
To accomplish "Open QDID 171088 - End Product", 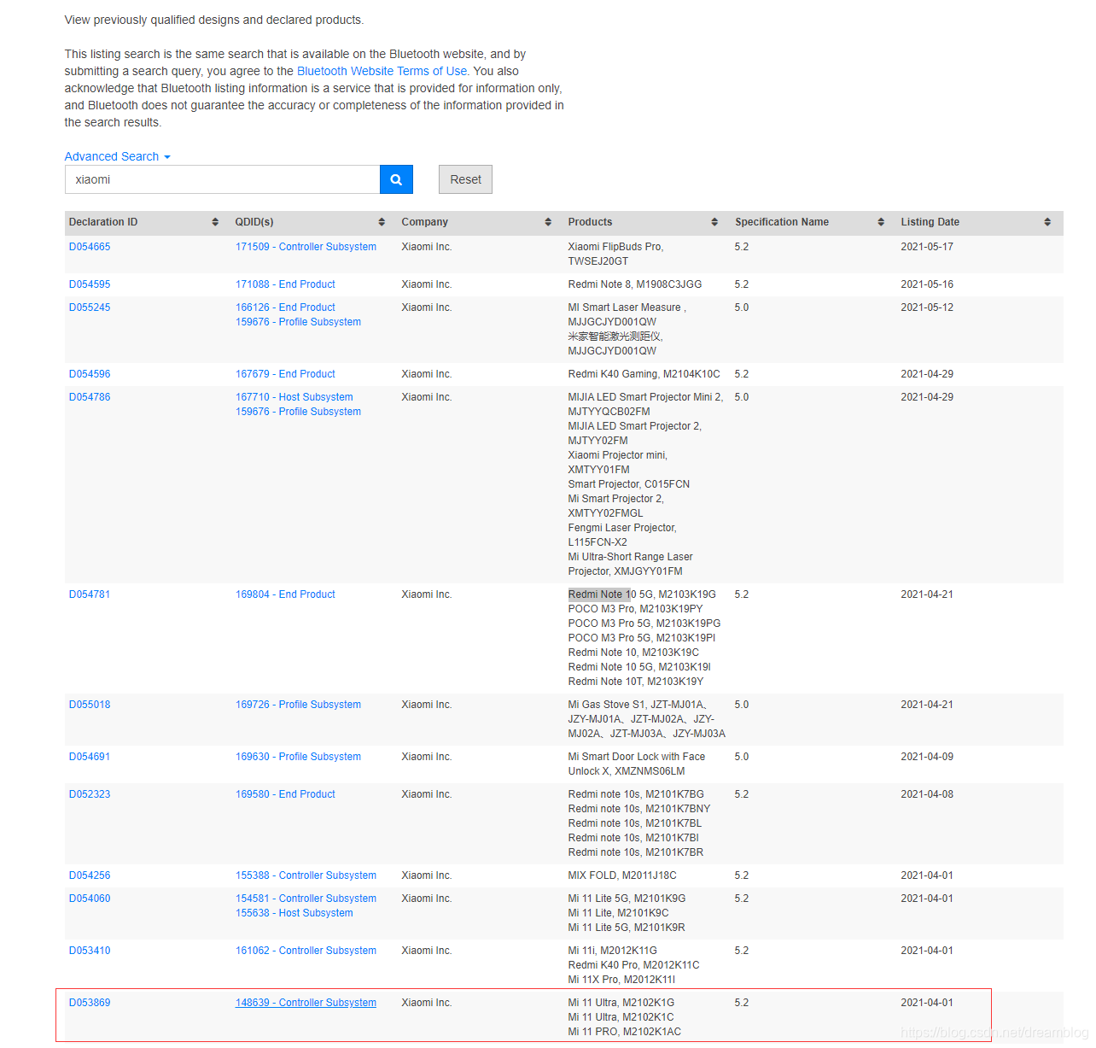I will coord(285,284).
